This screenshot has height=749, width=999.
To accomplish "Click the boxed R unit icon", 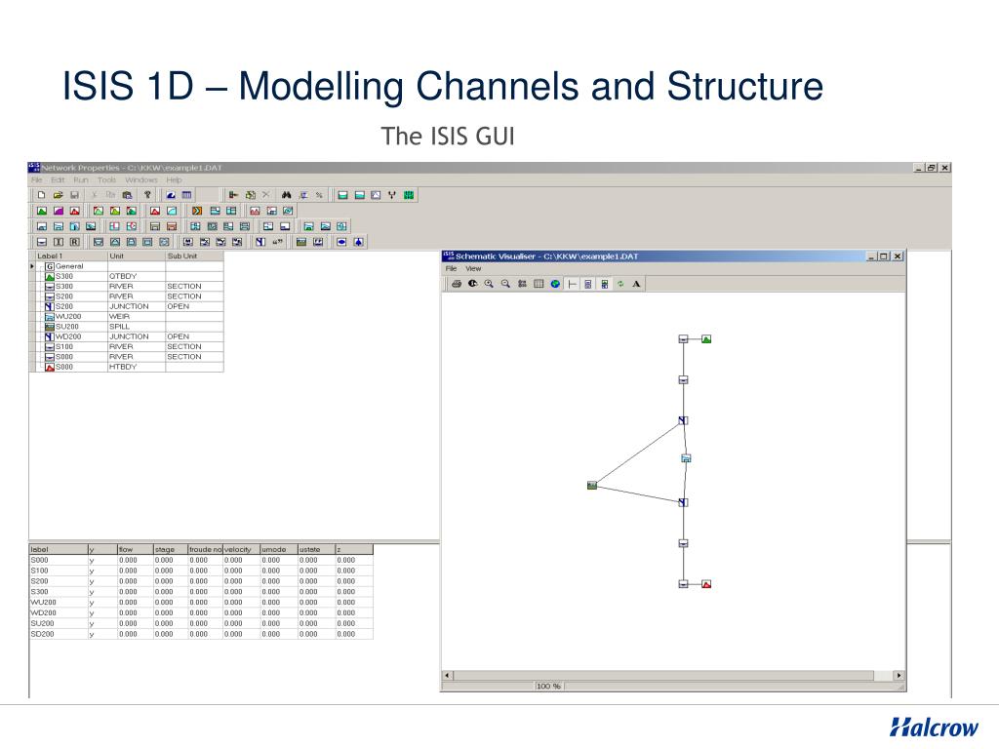I will (x=74, y=242).
